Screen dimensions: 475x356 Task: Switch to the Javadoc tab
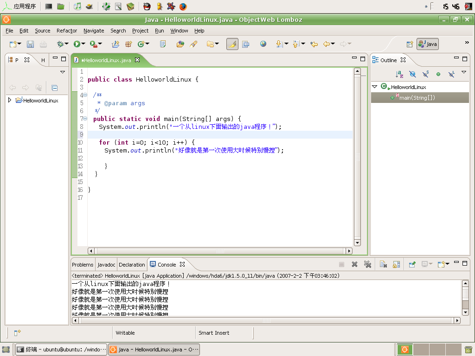(106, 265)
